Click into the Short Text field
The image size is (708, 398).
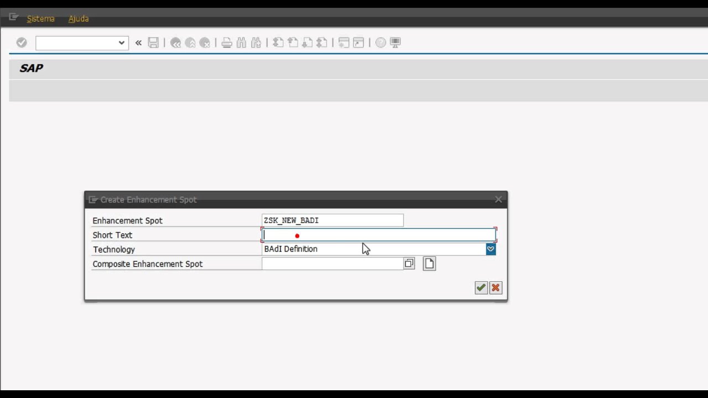coord(379,235)
